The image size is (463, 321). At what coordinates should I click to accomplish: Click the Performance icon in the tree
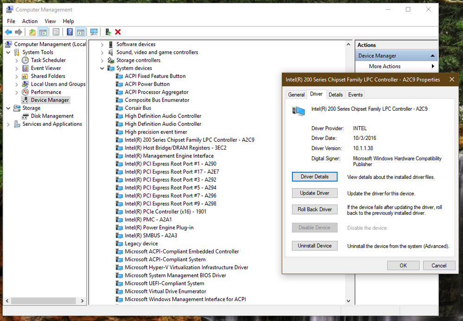[25, 92]
